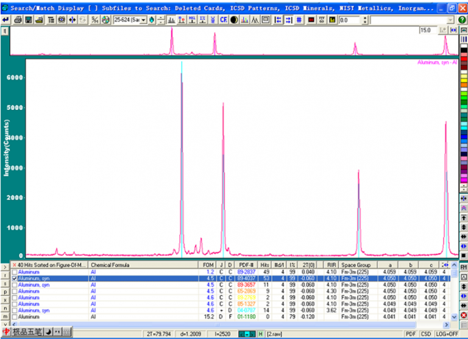Screen dimensions: 468x339
Task: Click the color wheel palette toolbar icon
Action: (105, 20)
